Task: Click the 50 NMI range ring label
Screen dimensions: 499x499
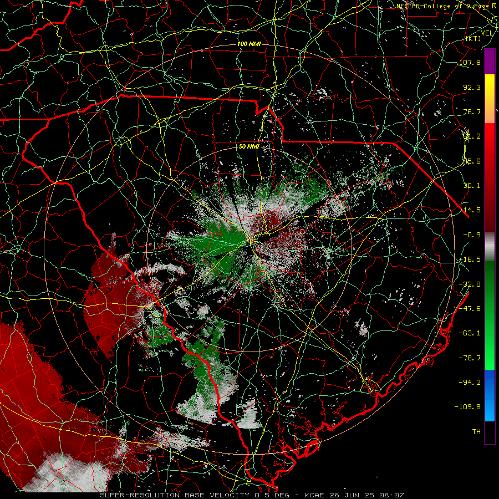Action: (x=249, y=146)
